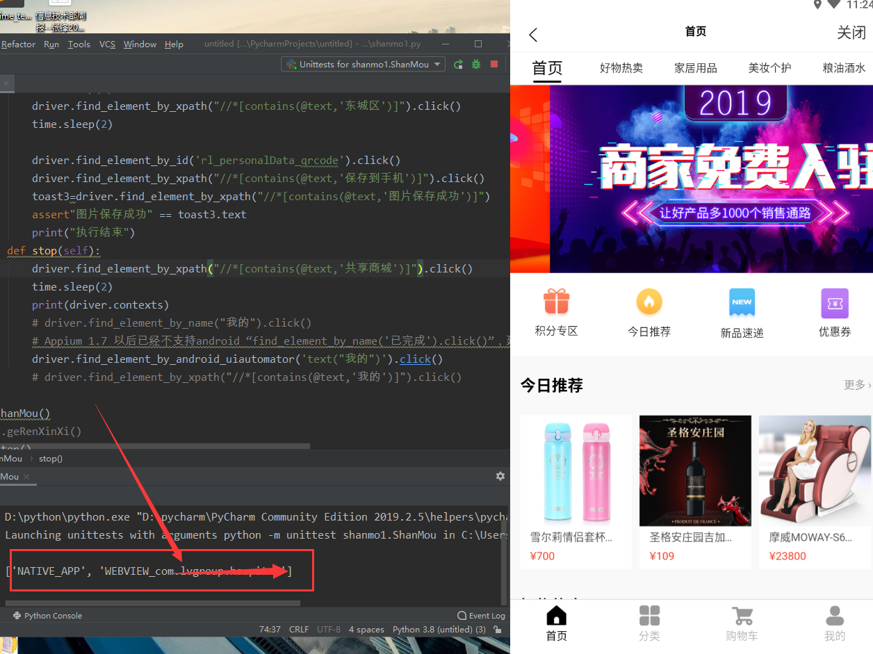Tap the 今日推荐 flame icon
Viewport: 873px width, 654px height.
pos(649,303)
